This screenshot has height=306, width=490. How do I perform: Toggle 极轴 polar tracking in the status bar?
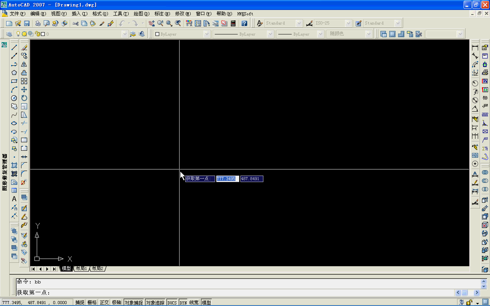tap(117, 303)
